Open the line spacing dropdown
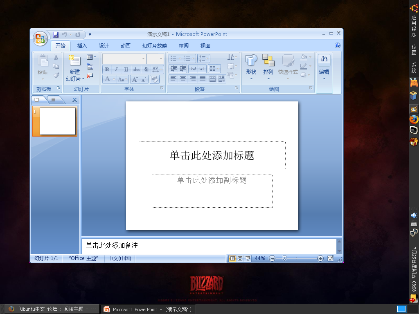 tap(204, 58)
